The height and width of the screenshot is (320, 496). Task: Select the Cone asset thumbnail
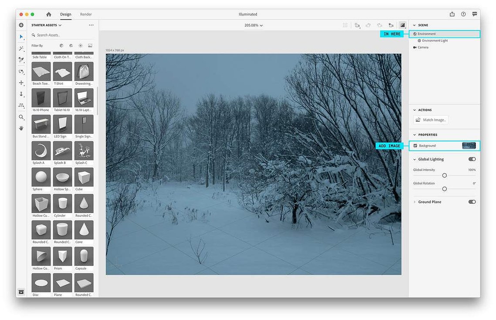(x=84, y=230)
